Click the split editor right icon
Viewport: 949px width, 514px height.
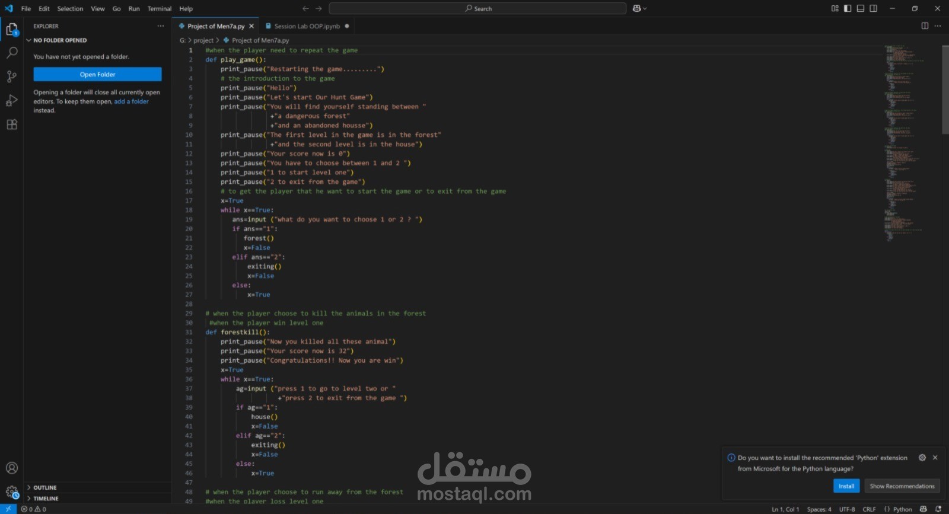[925, 26]
